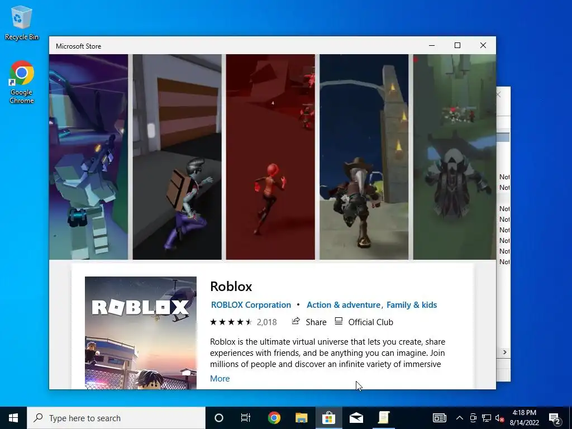Click the star rating for Roblox
572x429 pixels.
pos(231,322)
